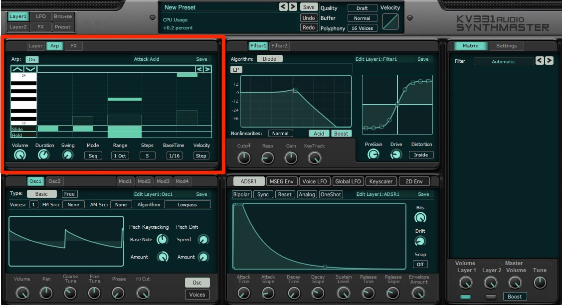The height and width of the screenshot is (305, 562).
Task: Adjust the Attack Time knob
Action: (x=244, y=293)
